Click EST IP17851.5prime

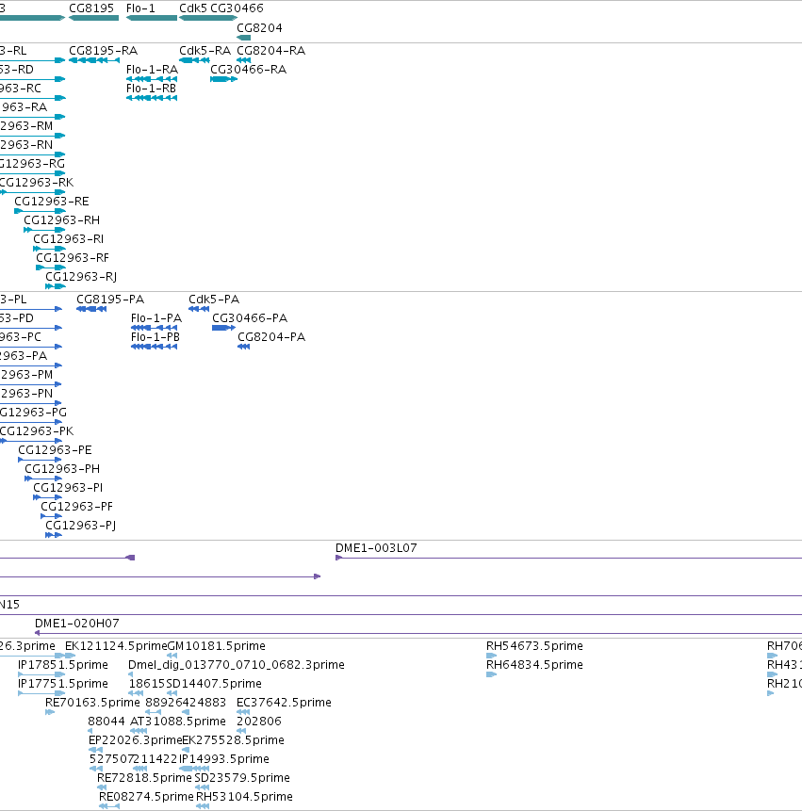(x=41, y=674)
